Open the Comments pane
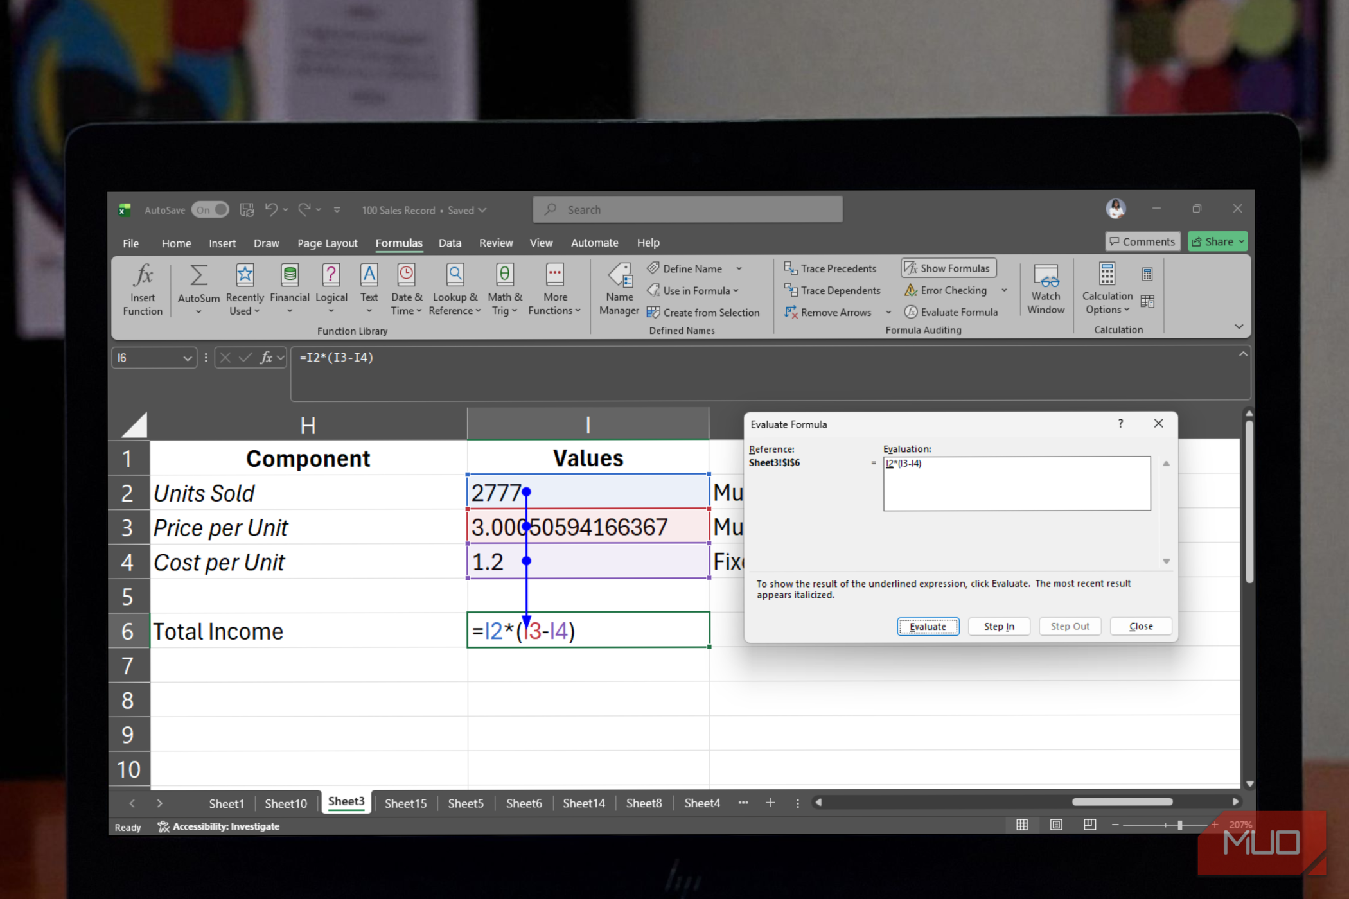1349x899 pixels. pyautogui.click(x=1142, y=241)
